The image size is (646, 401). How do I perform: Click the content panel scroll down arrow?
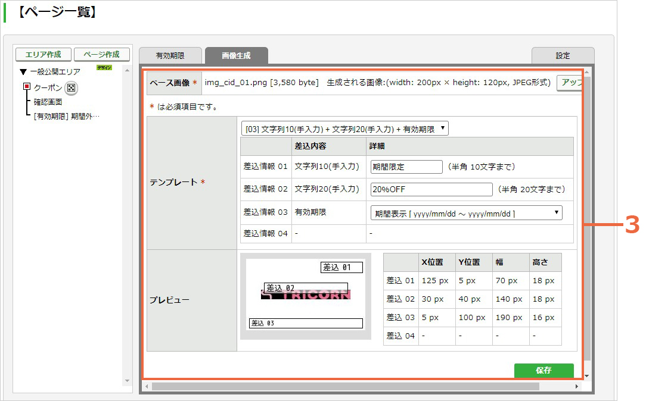coord(586,376)
